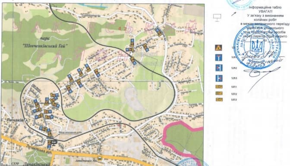Click the information board symbol in legend

click(217, 18)
